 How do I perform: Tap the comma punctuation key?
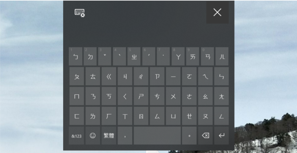125,135
